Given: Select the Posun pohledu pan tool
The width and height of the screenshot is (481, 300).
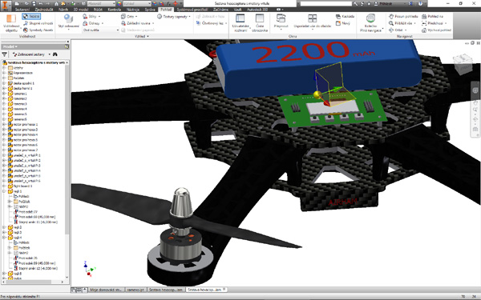Looking at the screenshot, I should pyautogui.click(x=403, y=17).
